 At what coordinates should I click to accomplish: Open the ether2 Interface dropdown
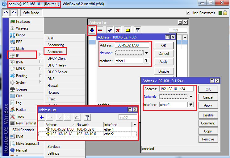(191, 104)
